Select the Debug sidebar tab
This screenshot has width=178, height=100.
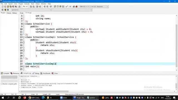14,13
